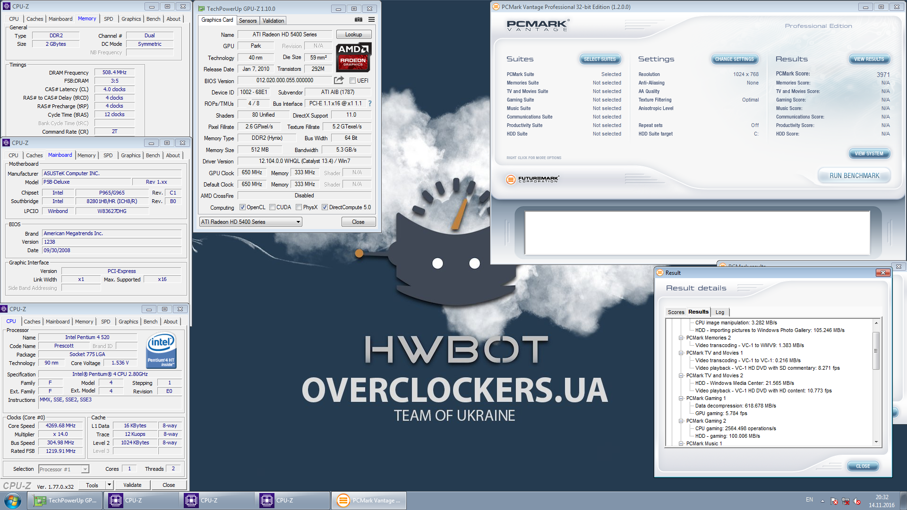907x510 pixels.
Task: Click the RUN BENCHMARK button
Action: coord(854,176)
